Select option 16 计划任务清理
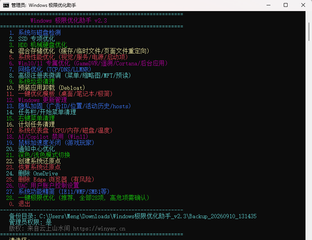The height and width of the screenshot is (240, 312). click(x=30, y=125)
